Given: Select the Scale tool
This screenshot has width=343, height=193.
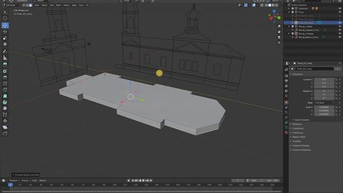Looking at the screenshot, I should click(x=5, y=38).
